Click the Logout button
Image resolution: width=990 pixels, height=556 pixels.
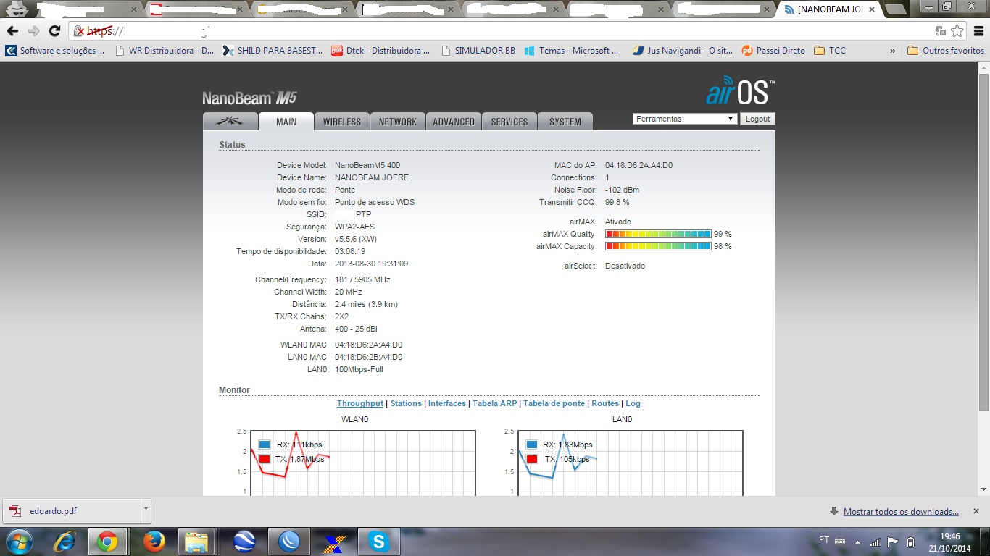click(757, 119)
